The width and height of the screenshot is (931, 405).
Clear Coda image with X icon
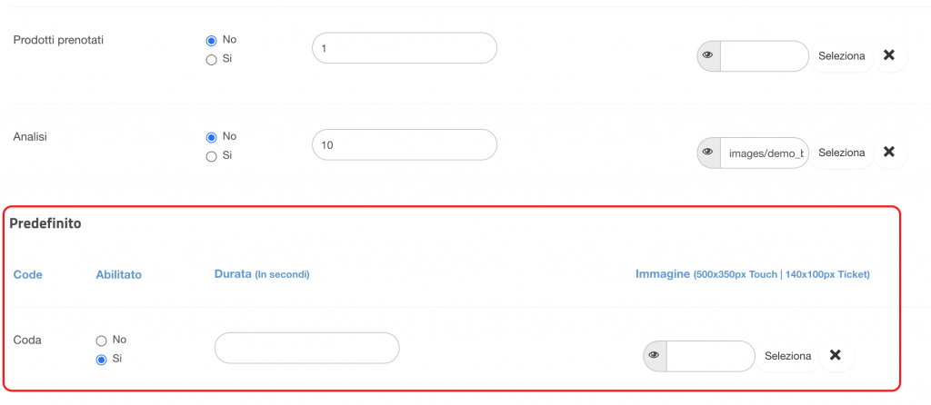point(836,356)
